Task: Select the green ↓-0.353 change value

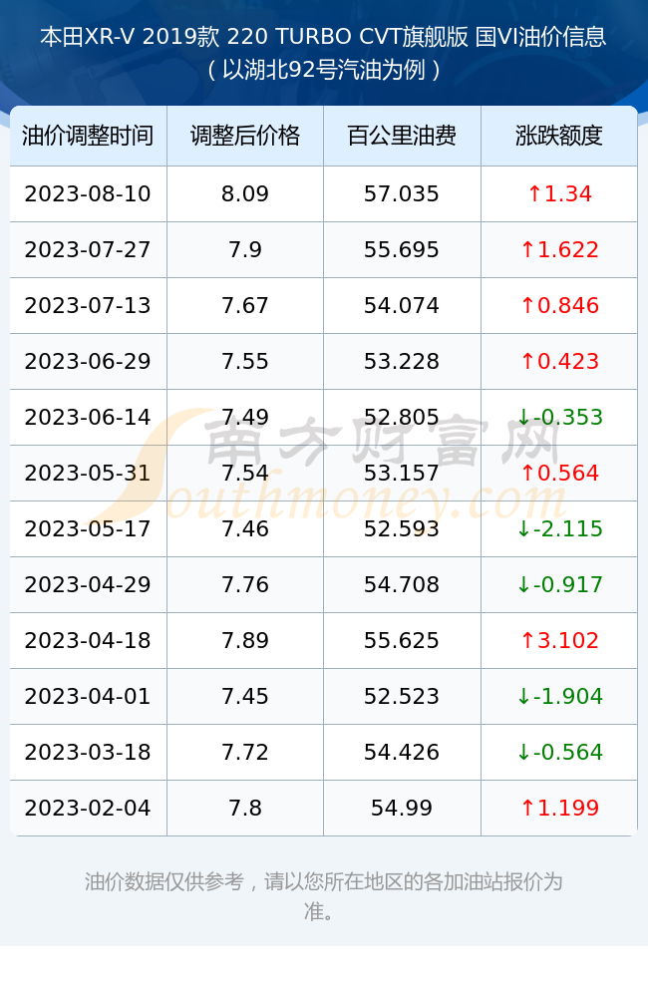Action: point(559,417)
